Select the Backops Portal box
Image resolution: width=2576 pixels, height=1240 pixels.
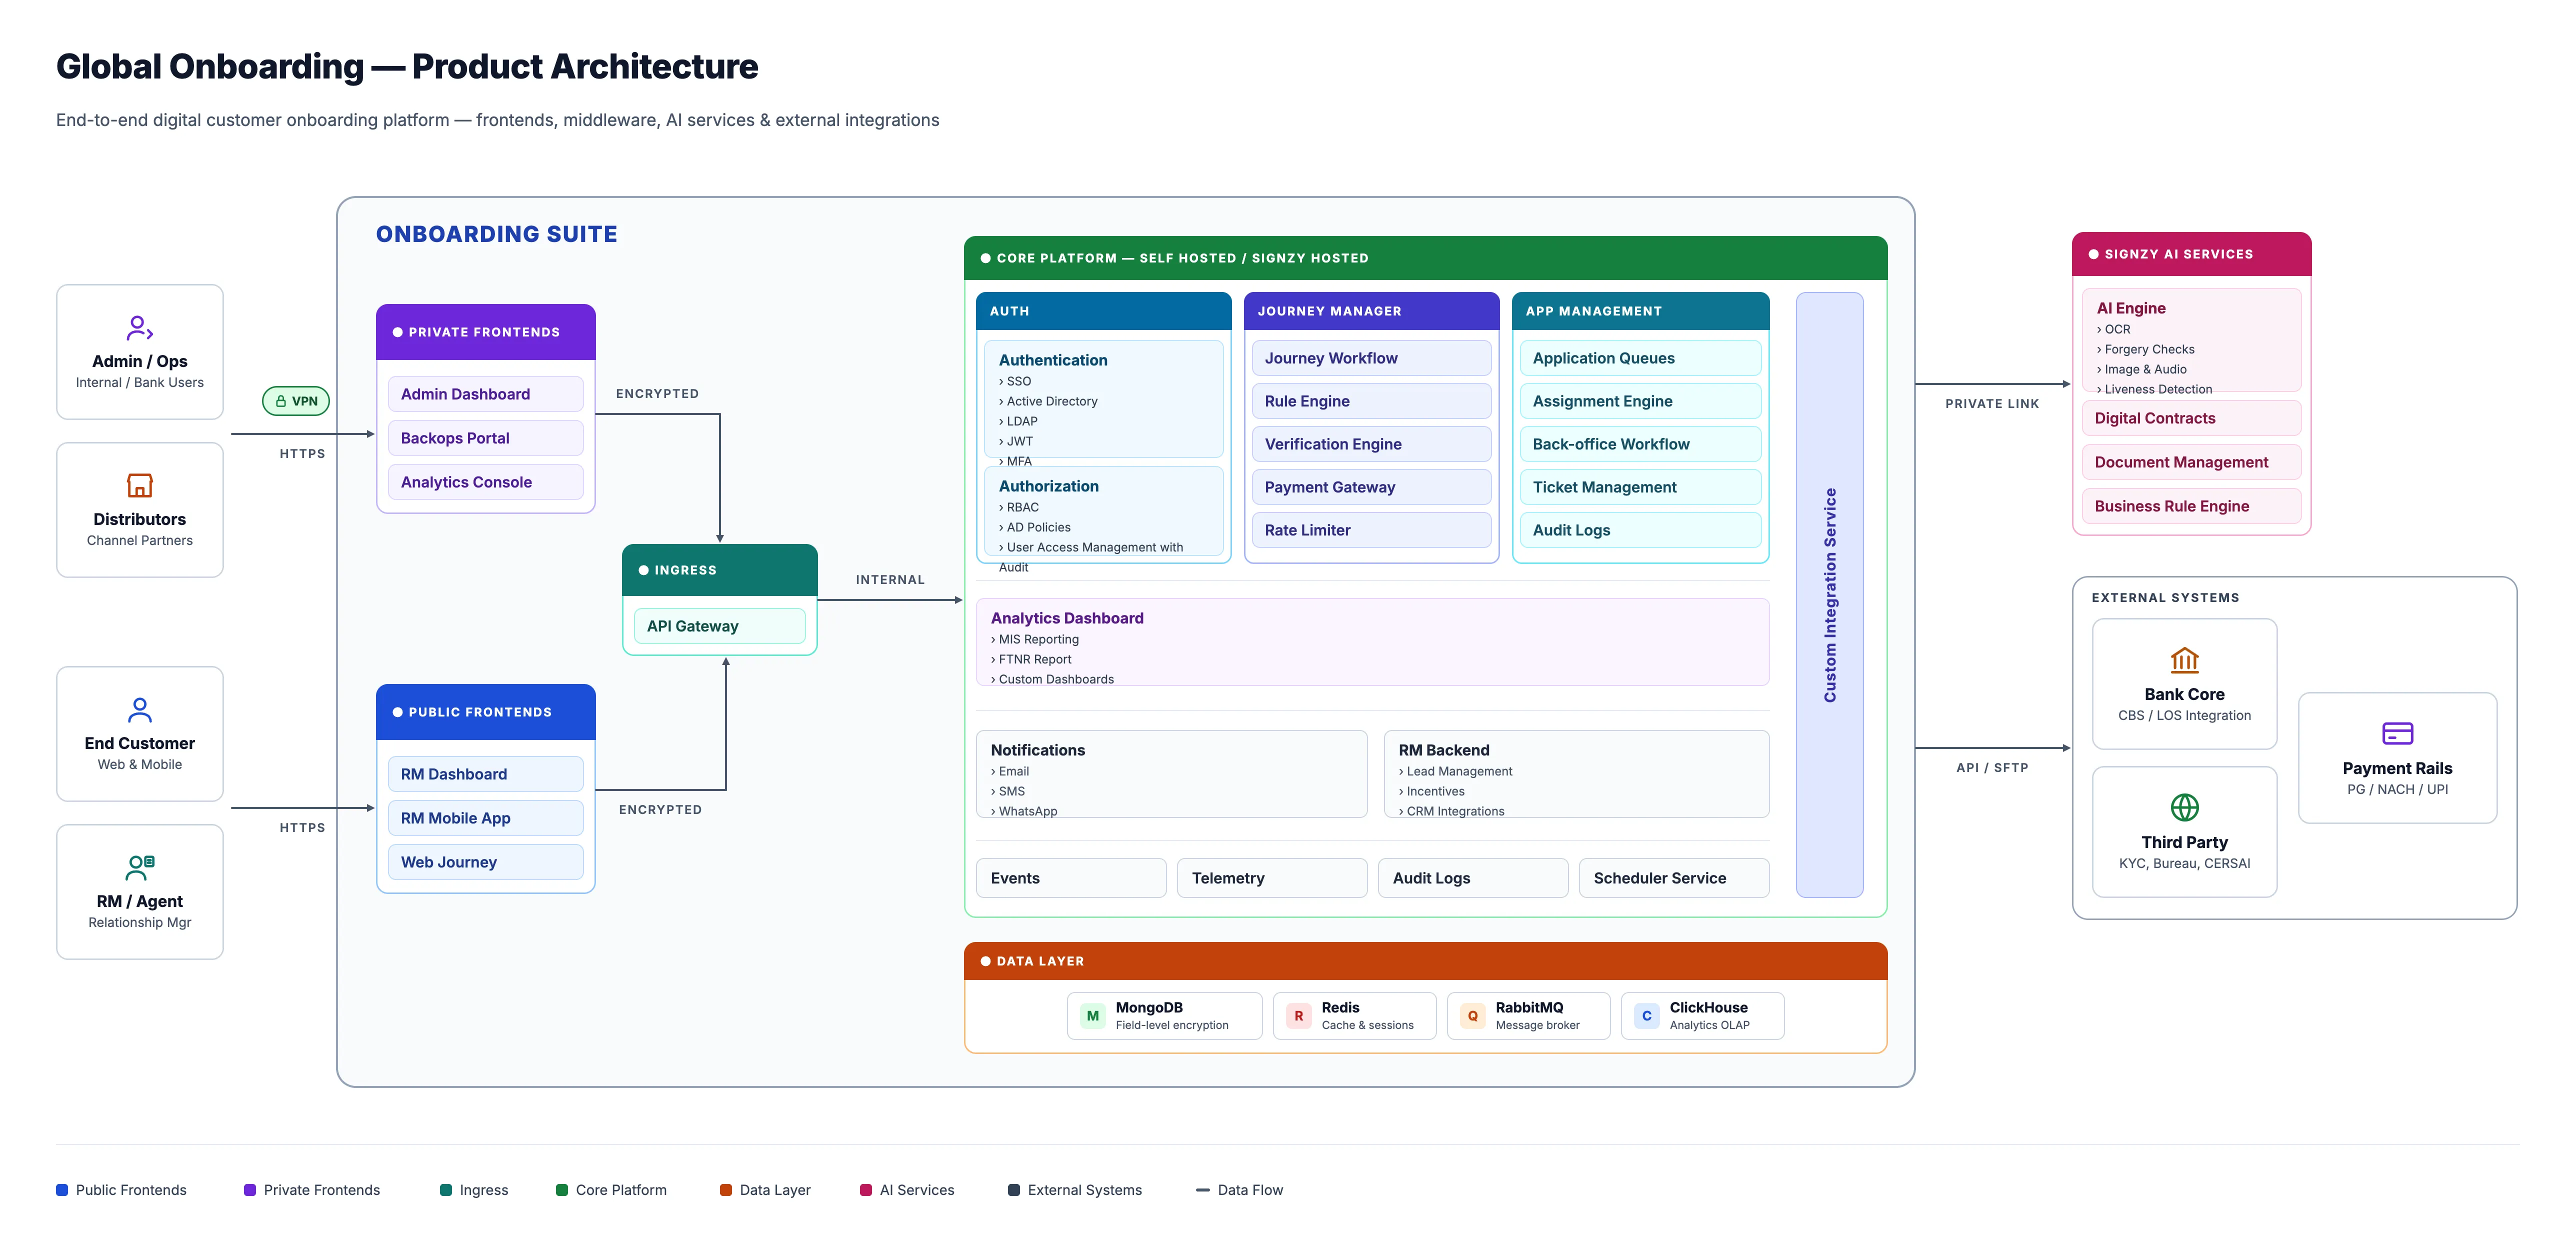pos(485,438)
